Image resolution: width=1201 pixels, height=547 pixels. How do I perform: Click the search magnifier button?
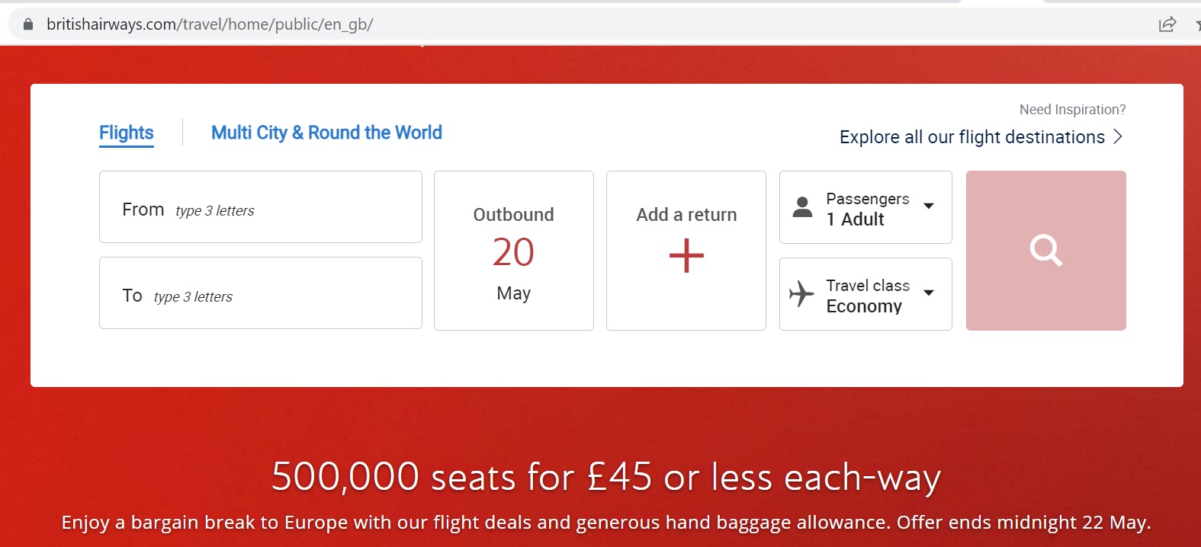tap(1045, 251)
